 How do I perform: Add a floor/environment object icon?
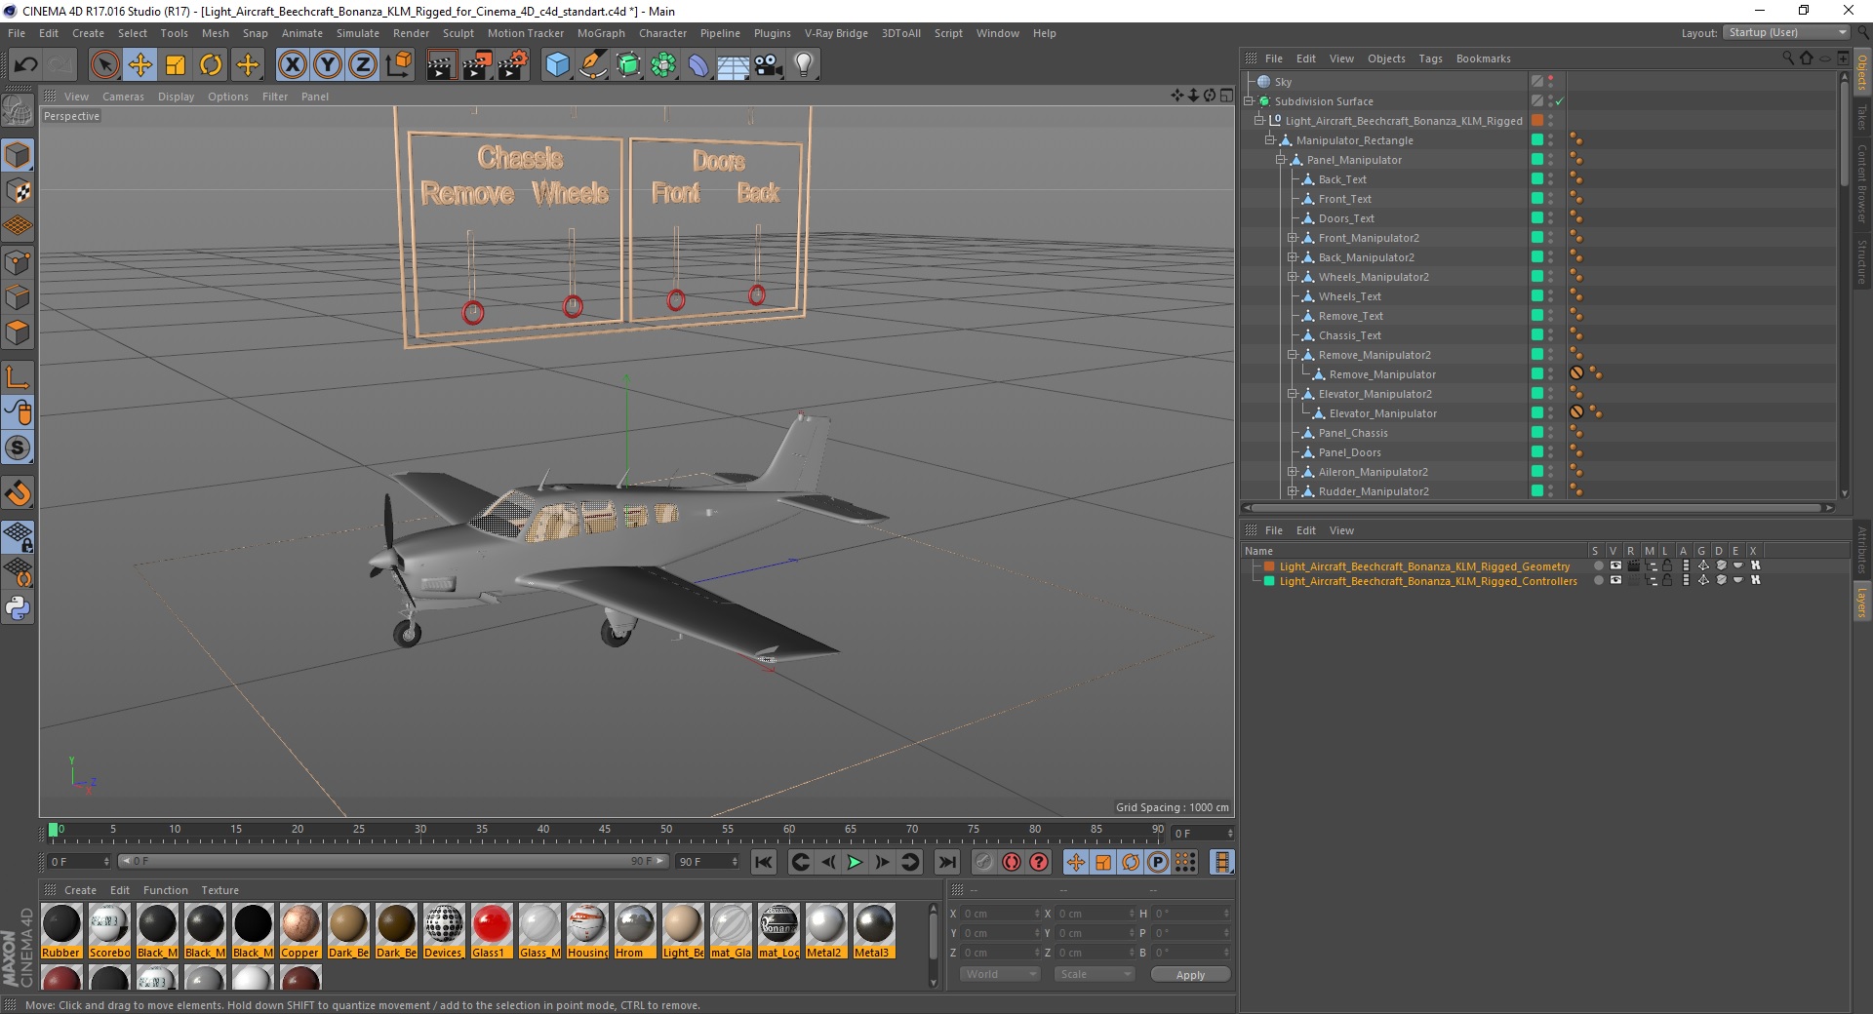click(734, 65)
